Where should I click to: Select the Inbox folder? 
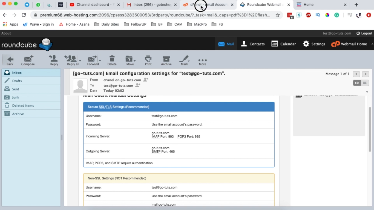click(31, 73)
